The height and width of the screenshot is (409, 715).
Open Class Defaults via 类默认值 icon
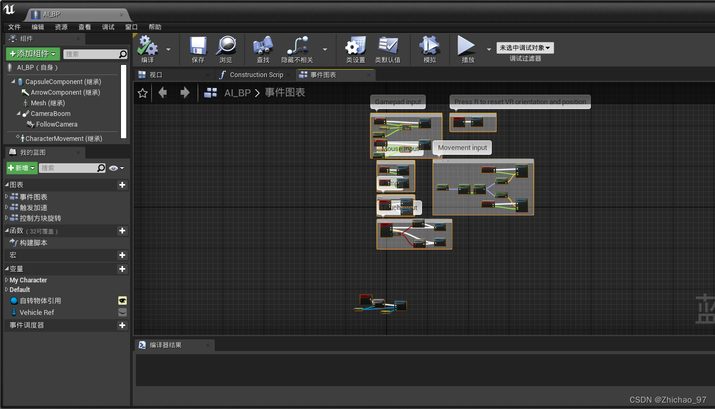coord(386,48)
